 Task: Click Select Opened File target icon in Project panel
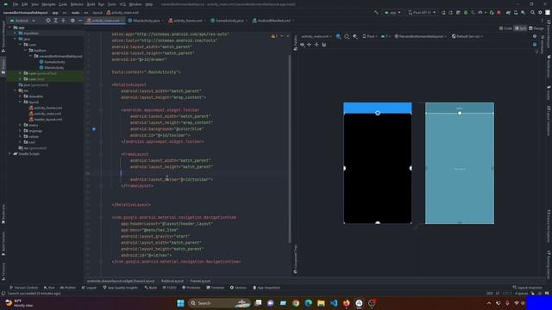[x=48, y=21]
